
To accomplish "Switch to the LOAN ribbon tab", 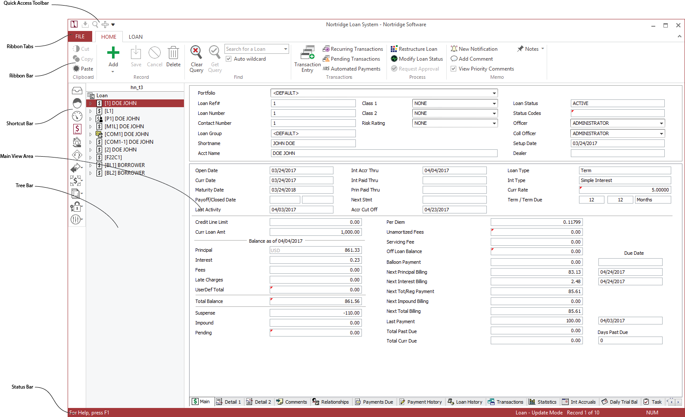I will point(136,37).
